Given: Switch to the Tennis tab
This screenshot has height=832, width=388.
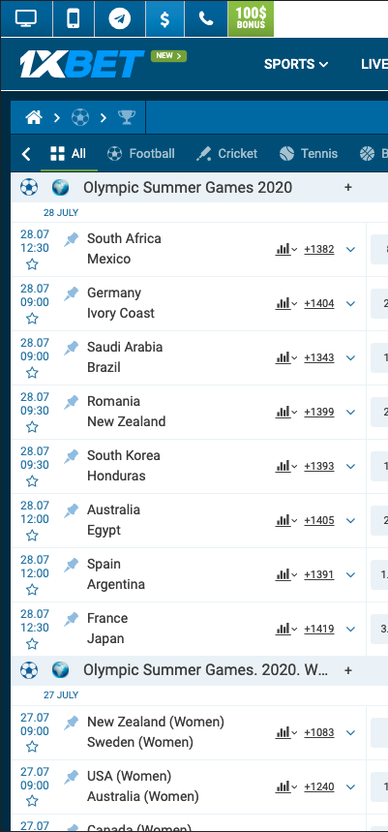Looking at the screenshot, I should (x=309, y=154).
